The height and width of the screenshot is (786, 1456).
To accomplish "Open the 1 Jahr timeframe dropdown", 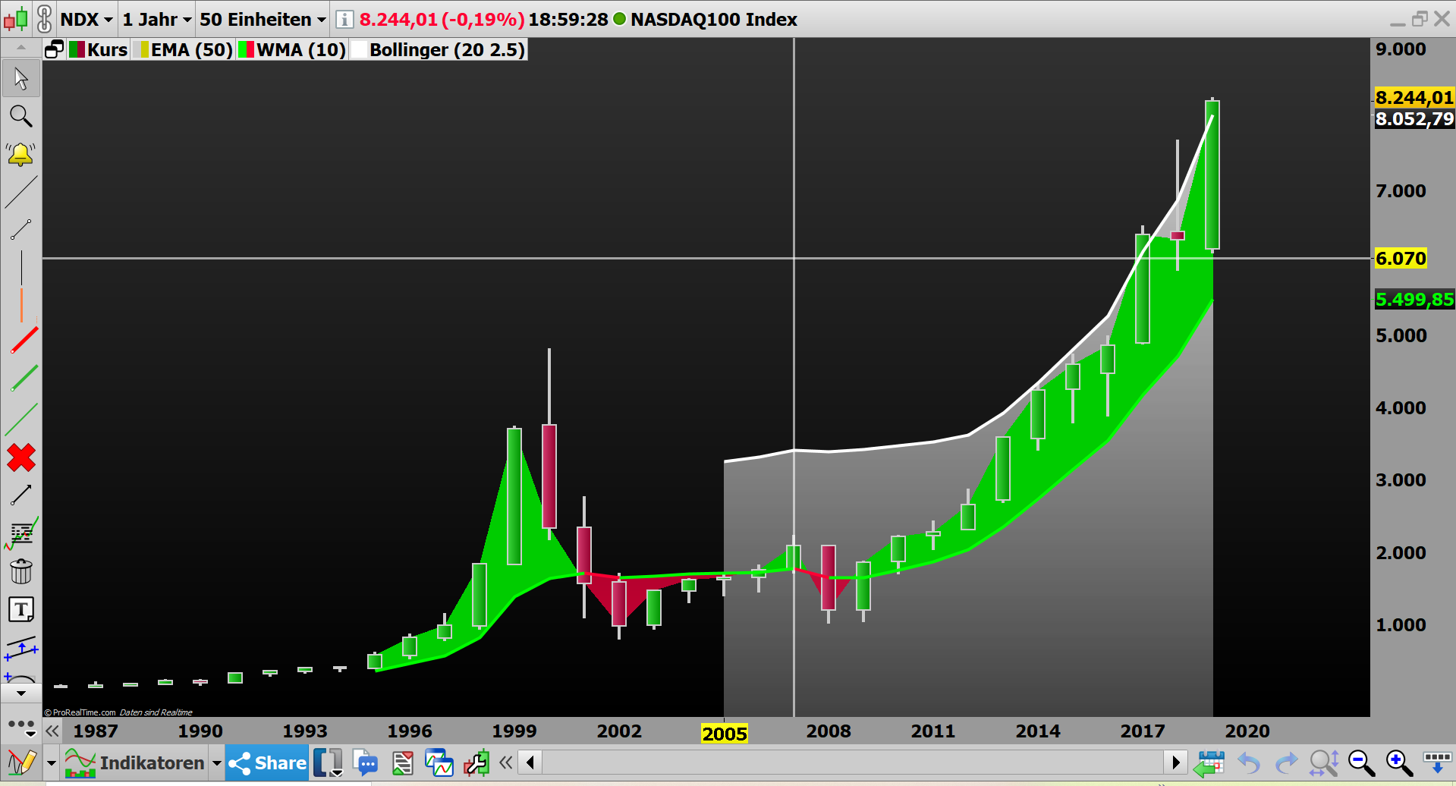I will coord(156,19).
